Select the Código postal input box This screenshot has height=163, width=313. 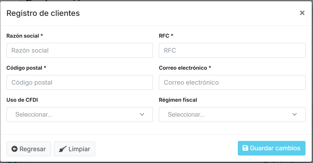(x=80, y=82)
